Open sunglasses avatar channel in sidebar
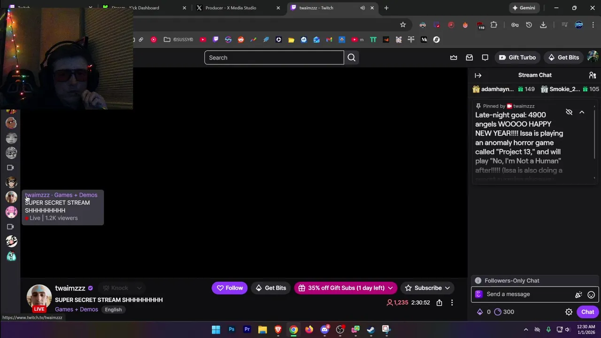 tap(11, 183)
